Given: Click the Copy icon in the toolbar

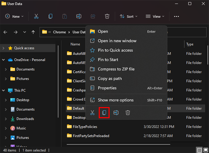Looking at the screenshot, I should point(50,16).
